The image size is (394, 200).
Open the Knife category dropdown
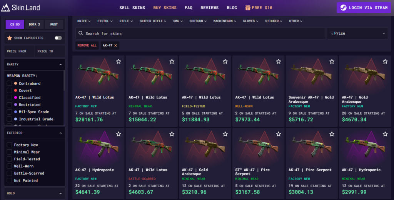point(83,21)
